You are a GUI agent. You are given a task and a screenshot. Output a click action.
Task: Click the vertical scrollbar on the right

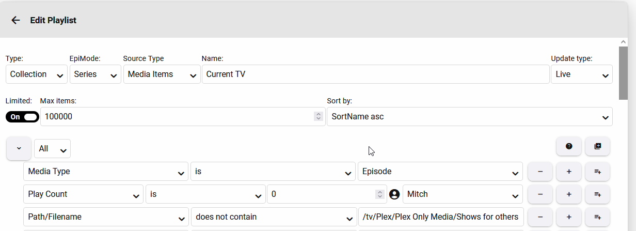pyautogui.click(x=623, y=72)
